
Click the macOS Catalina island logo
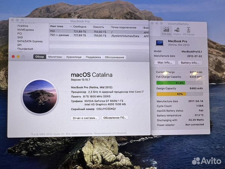tap(40, 97)
